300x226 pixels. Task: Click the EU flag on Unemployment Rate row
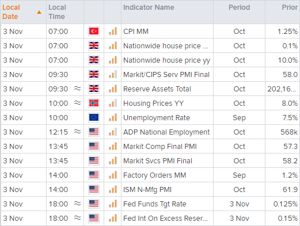[94, 117]
